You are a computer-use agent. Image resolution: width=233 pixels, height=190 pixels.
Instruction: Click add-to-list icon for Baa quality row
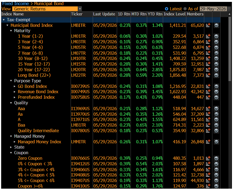(x=208, y=125)
